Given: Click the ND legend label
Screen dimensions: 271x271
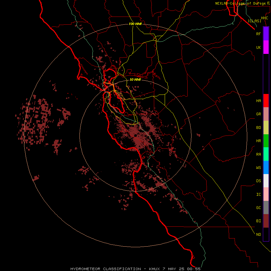Looking at the screenshot, I should 258,234.
